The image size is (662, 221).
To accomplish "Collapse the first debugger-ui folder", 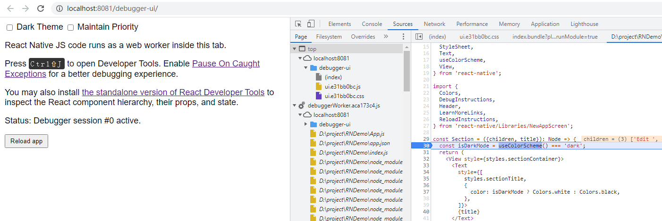I will (306, 68).
